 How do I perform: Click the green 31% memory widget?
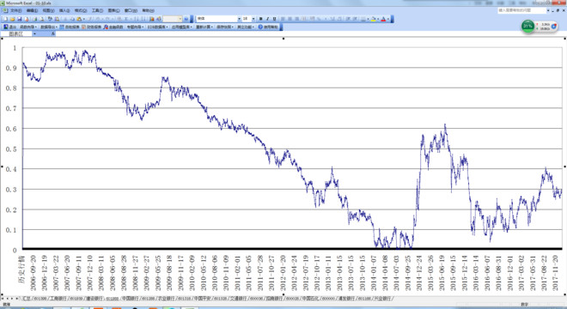[x=527, y=26]
